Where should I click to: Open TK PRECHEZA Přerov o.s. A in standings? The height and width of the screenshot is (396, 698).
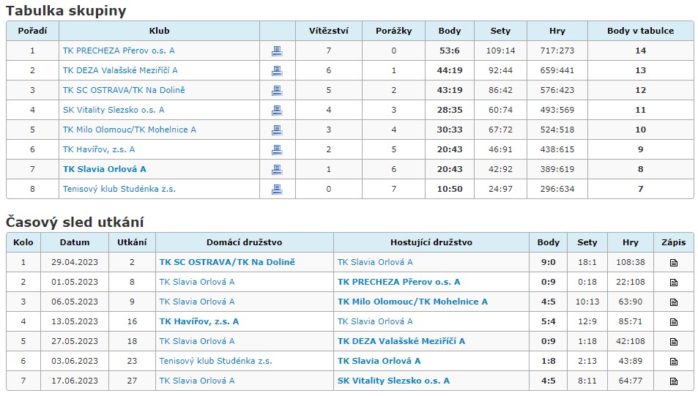[x=119, y=51]
